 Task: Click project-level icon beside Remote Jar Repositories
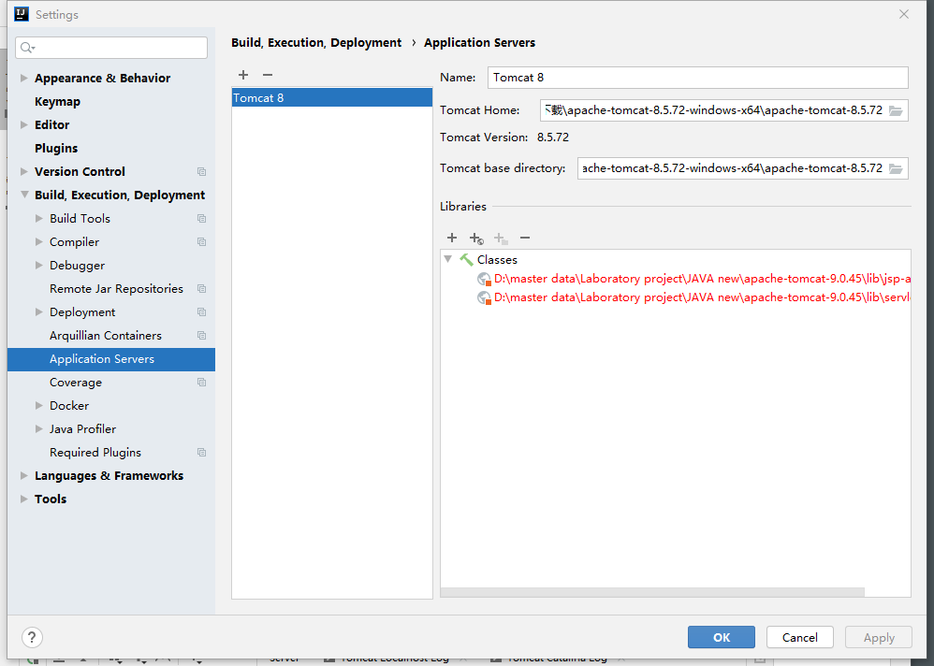[x=201, y=289]
